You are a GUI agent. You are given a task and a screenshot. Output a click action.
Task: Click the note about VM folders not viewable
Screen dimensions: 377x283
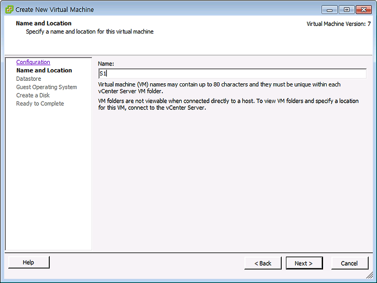tap(228, 104)
